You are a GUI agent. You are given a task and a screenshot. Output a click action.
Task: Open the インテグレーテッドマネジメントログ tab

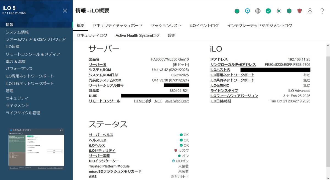click(x=260, y=26)
